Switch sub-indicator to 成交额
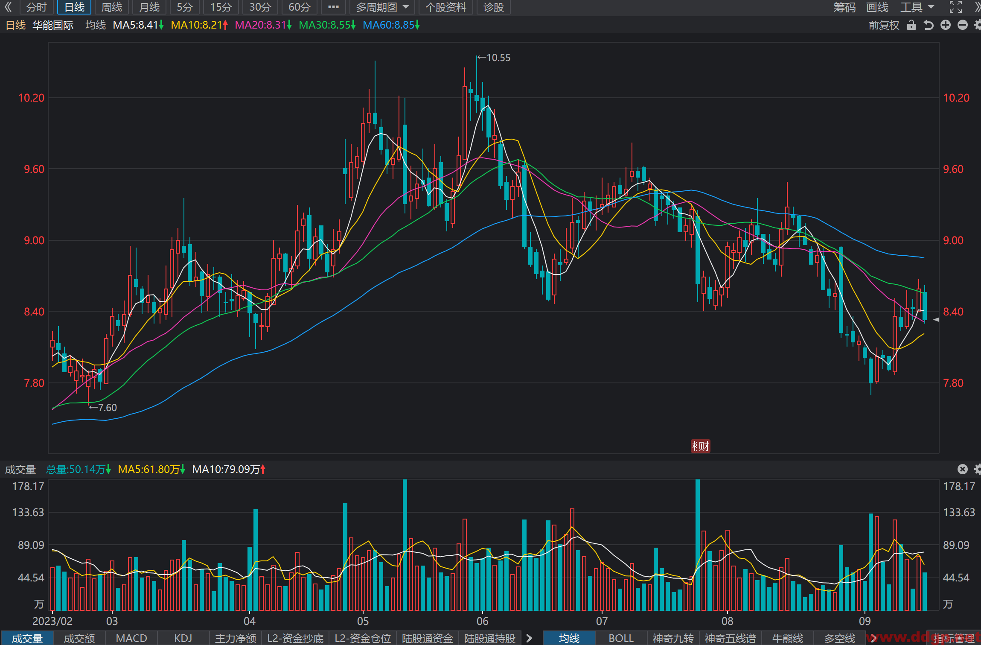 pos(79,638)
